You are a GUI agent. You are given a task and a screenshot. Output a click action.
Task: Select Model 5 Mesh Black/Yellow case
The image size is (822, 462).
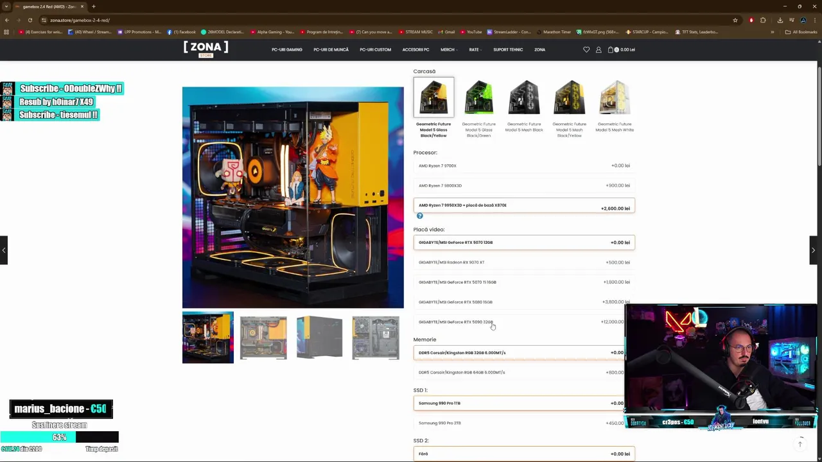click(x=570, y=97)
